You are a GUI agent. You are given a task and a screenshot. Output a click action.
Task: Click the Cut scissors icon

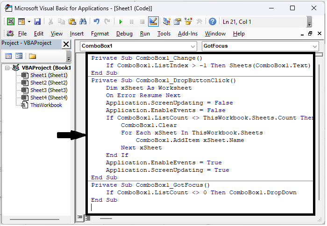50,21
